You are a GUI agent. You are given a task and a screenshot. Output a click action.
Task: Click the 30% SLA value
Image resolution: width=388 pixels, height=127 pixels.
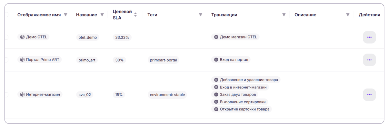pos(119,60)
